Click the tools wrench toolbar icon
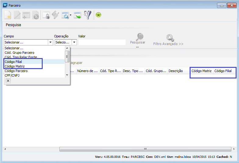The image size is (239, 163). point(55,15)
